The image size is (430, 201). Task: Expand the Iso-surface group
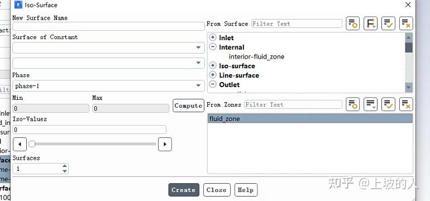coord(213,65)
